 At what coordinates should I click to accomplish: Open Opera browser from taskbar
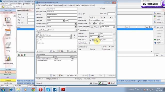coord(41,90)
